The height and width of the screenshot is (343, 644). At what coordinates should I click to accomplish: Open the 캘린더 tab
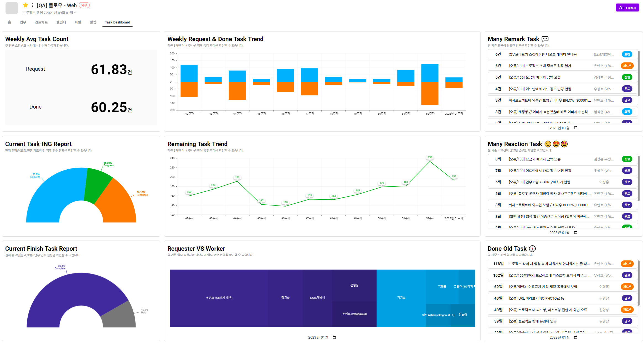coord(61,22)
